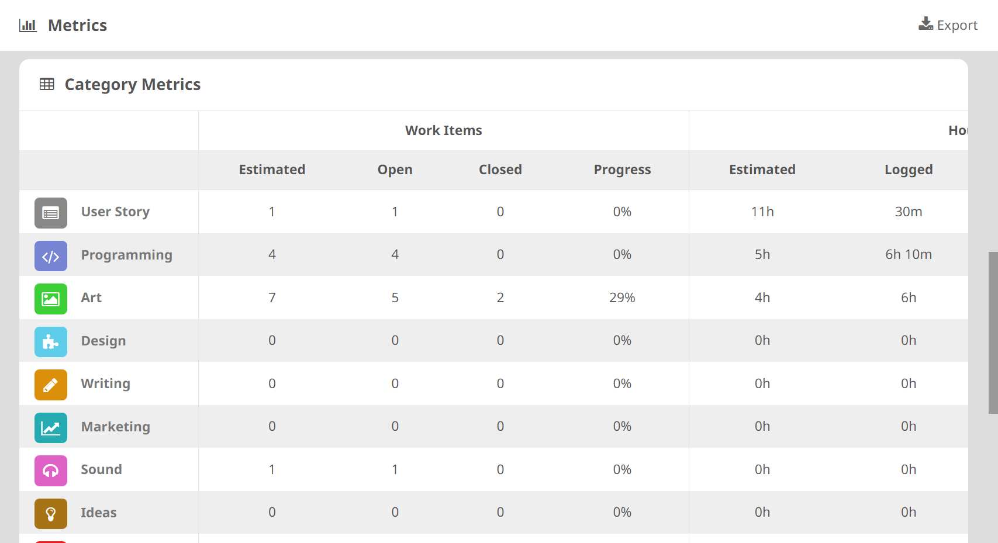
Task: Click the bar chart Metrics icon
Action: coord(27,25)
